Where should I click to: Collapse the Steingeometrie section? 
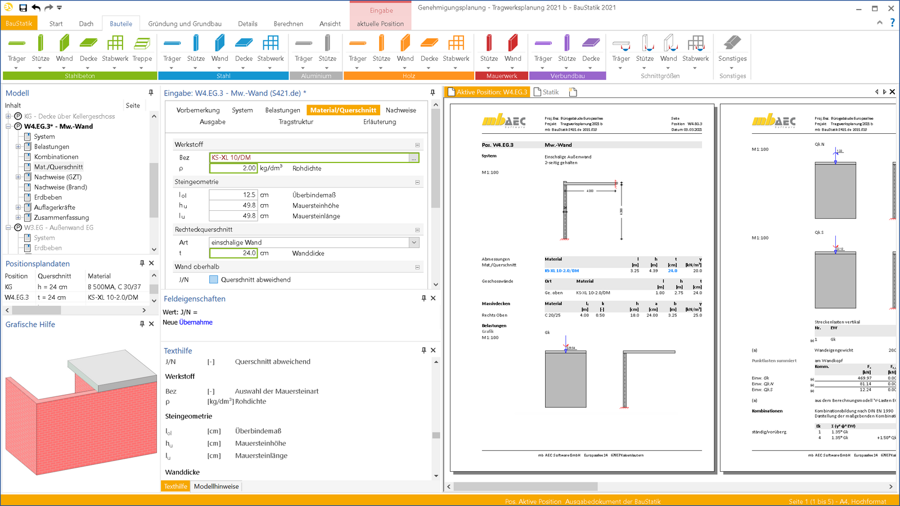tap(417, 182)
